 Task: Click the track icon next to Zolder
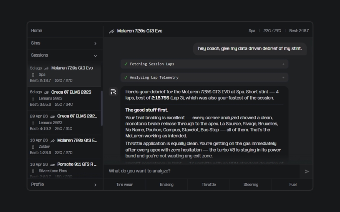pos(33,147)
